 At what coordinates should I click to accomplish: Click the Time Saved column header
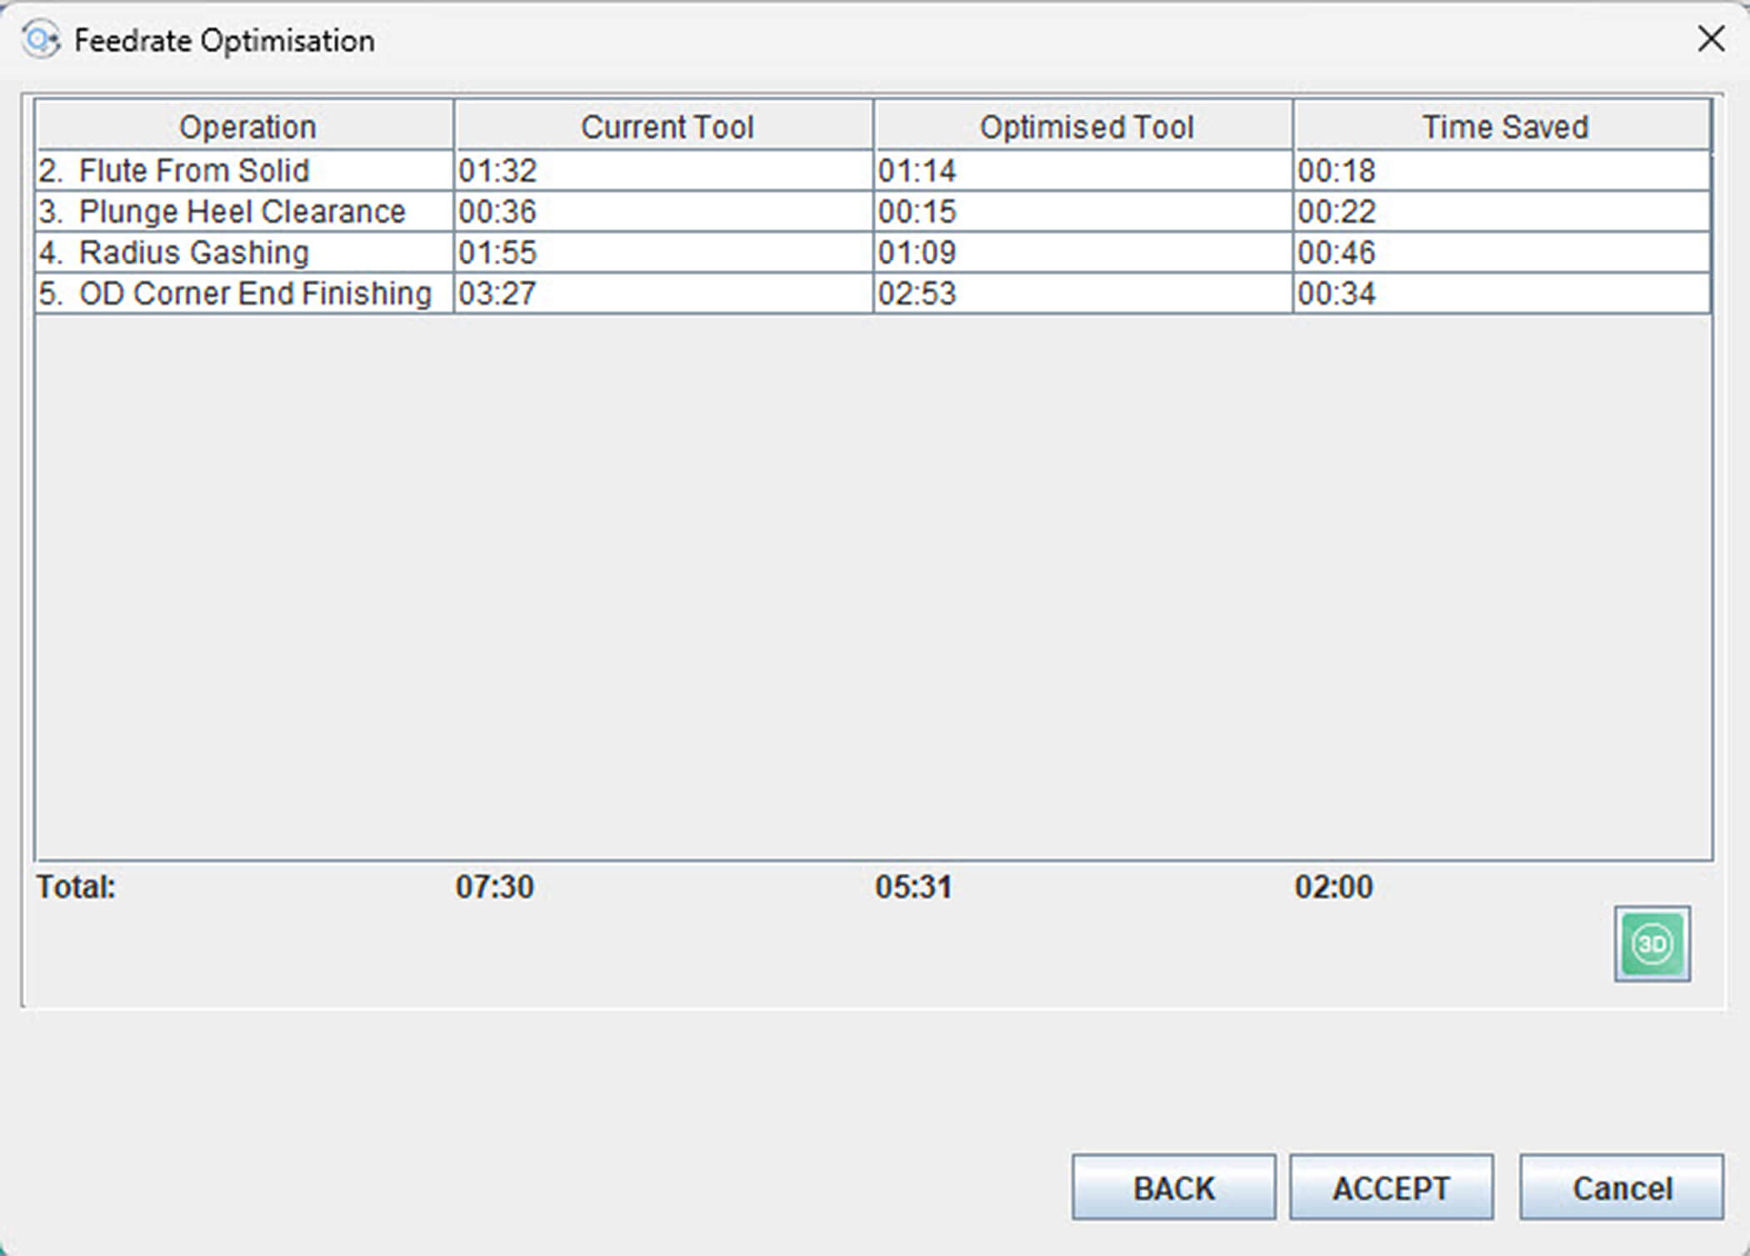1503,127
